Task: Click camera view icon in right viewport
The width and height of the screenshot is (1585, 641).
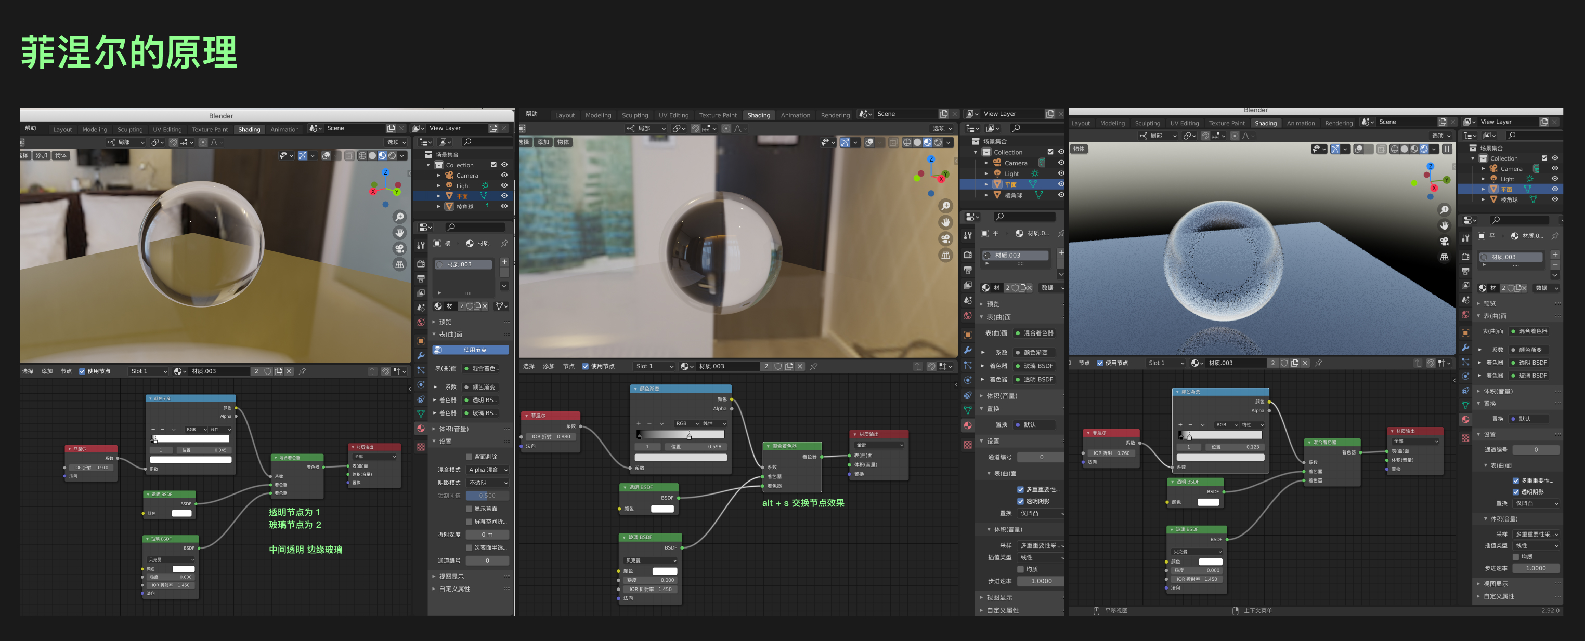Action: (1444, 242)
